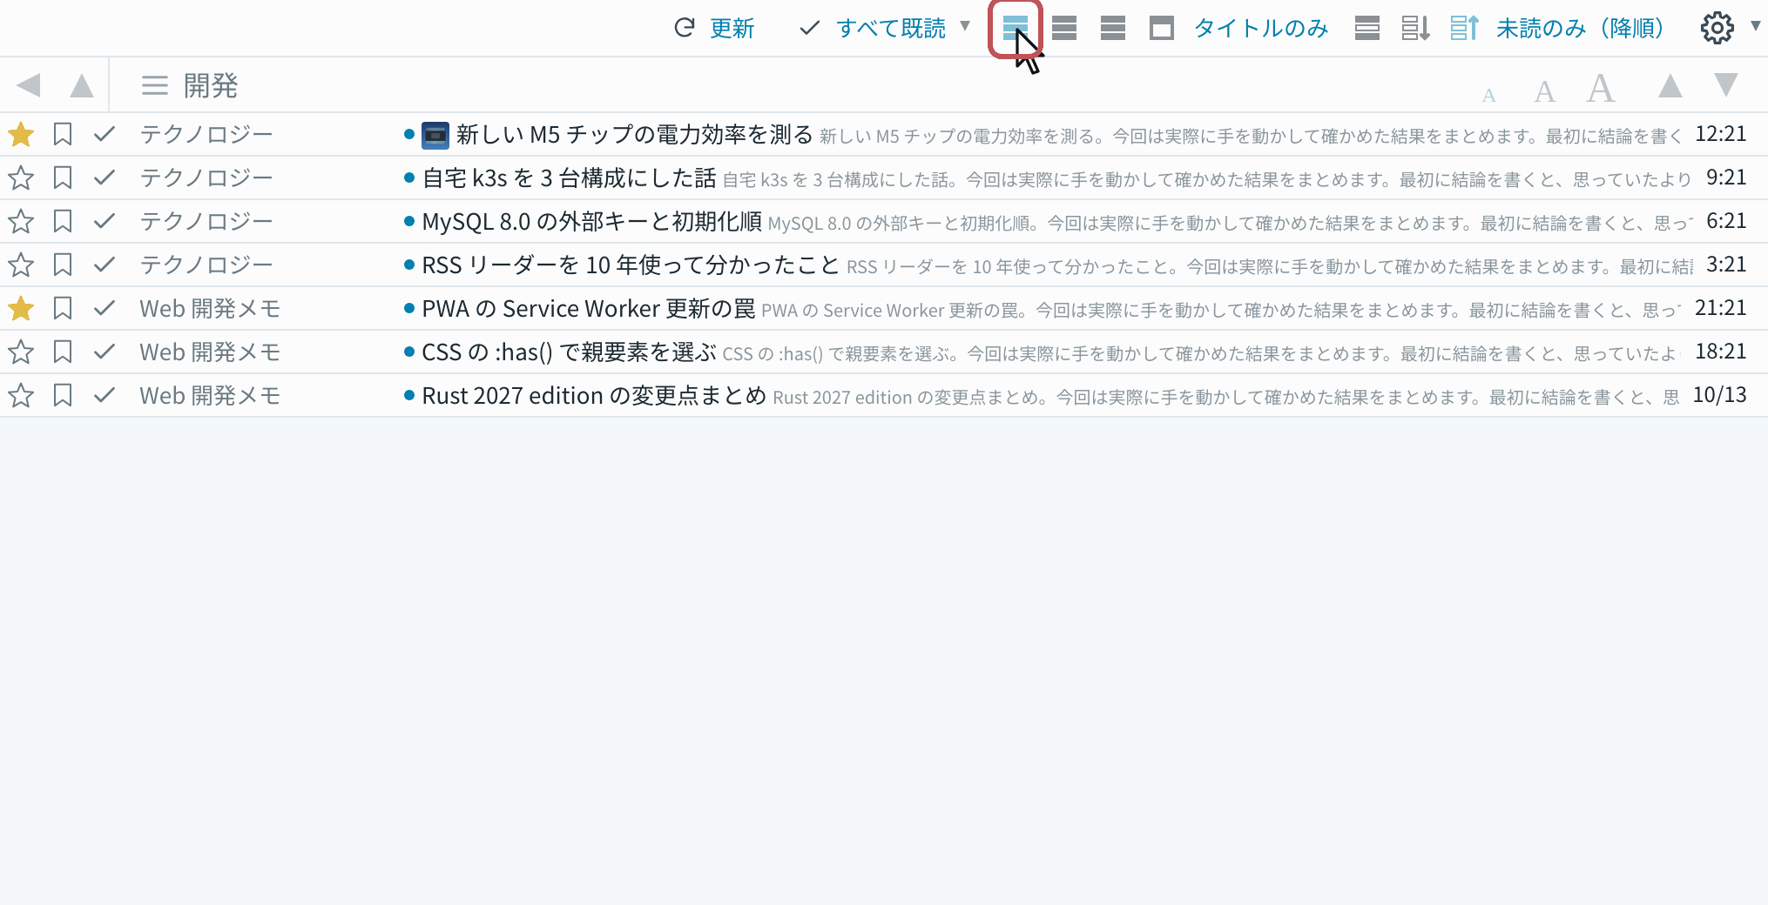Select the blue sort-ascending arrow icon
The width and height of the screenshot is (1768, 905).
click(1464, 28)
